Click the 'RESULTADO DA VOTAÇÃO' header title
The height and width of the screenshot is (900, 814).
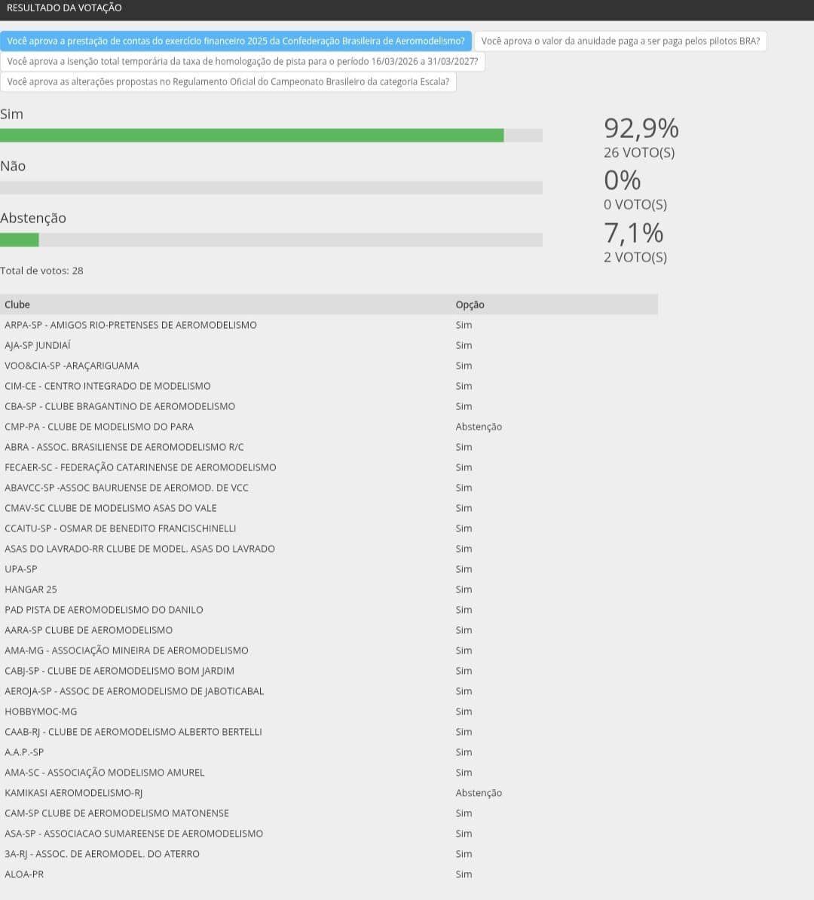point(64,8)
